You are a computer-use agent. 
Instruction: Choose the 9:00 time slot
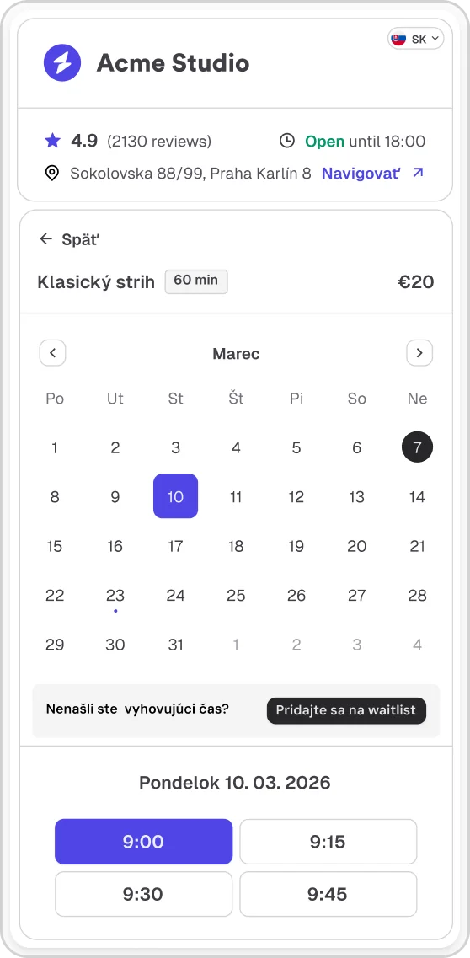(x=143, y=842)
